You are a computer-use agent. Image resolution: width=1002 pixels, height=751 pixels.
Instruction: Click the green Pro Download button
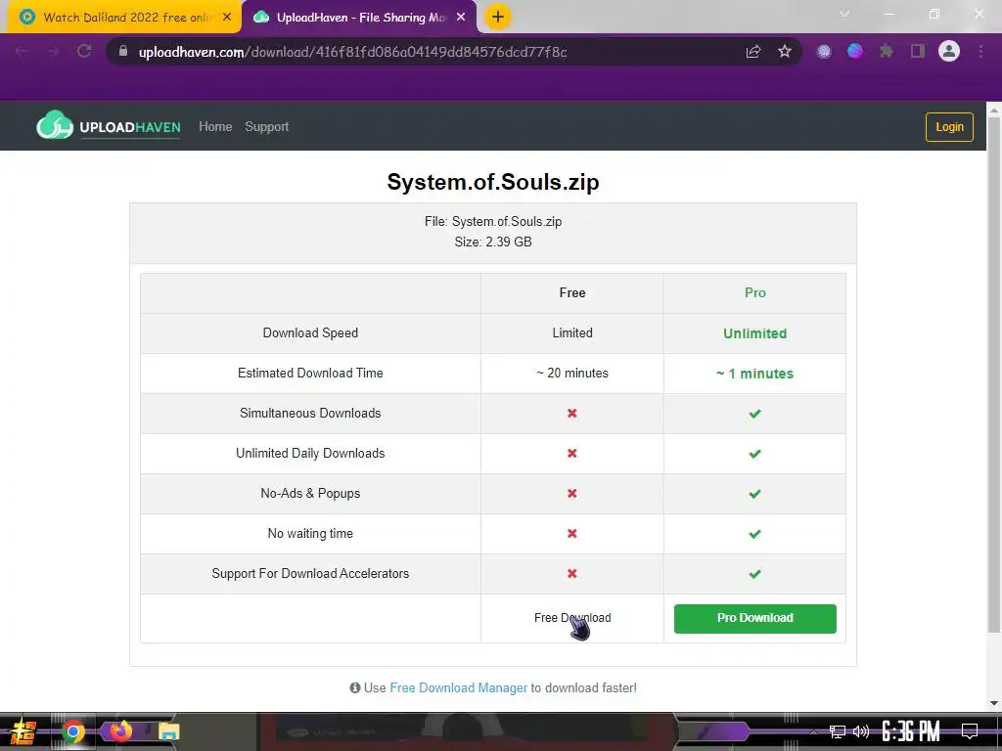(754, 618)
